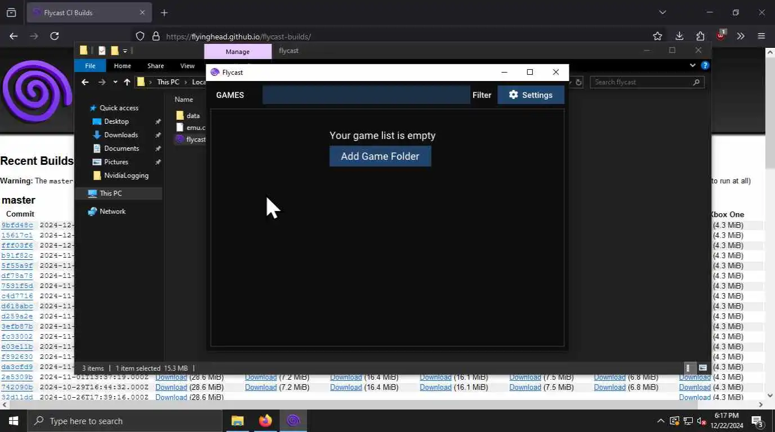
Task: Click the muted volume tray icon
Action: (701, 421)
